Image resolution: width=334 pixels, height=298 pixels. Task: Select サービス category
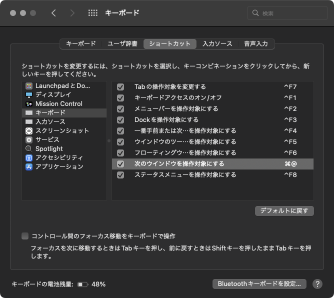tap(64, 139)
